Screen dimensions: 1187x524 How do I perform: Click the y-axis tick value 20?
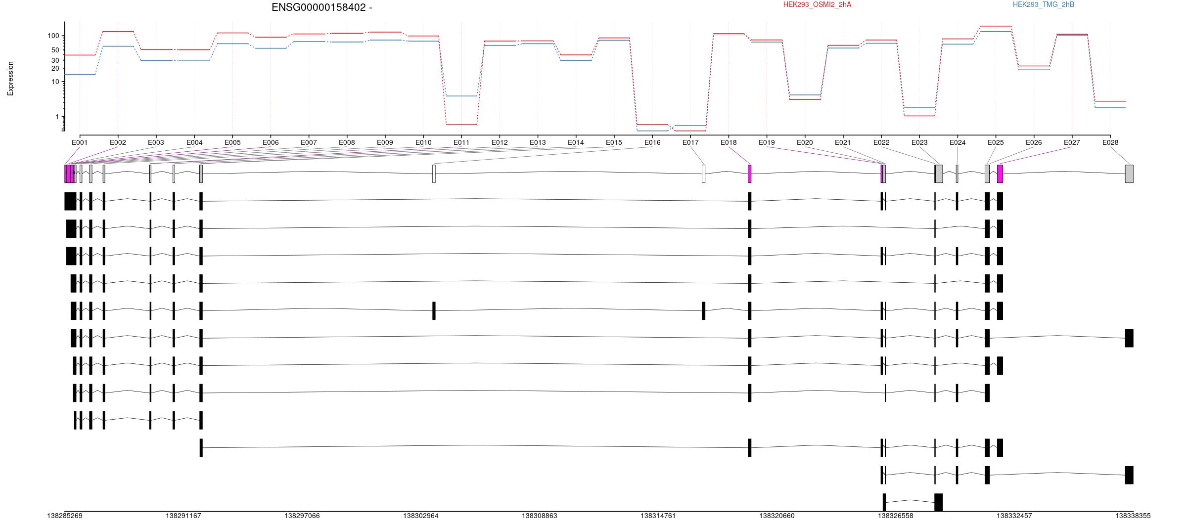pyautogui.click(x=55, y=68)
